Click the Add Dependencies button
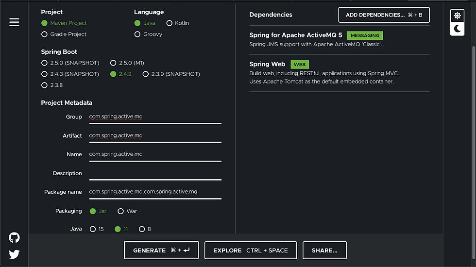 (x=384, y=15)
